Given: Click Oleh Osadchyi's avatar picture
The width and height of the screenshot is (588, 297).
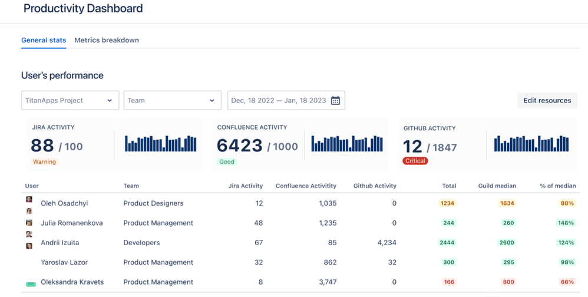Looking at the screenshot, I should tap(29, 200).
